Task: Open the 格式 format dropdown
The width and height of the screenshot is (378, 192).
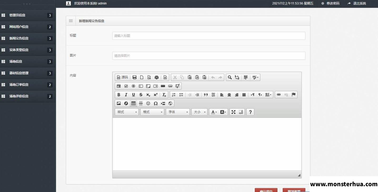Action: [152, 112]
